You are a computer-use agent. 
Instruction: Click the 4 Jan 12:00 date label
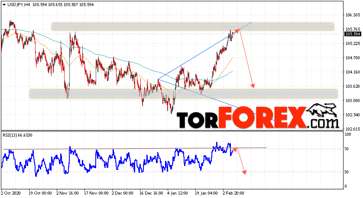(x=177, y=193)
